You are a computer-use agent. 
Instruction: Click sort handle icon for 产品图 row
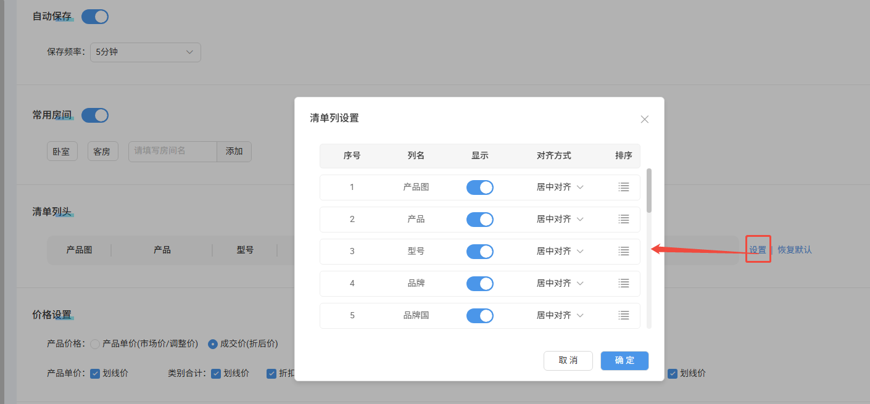624,187
